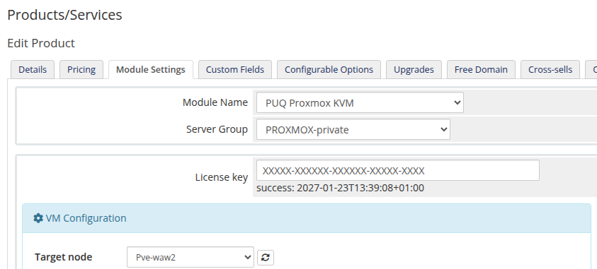The width and height of the screenshot is (597, 269).
Task: Switch to the Free Domain tab
Action: [481, 69]
